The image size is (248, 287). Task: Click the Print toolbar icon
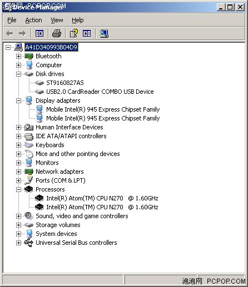pos(57,33)
